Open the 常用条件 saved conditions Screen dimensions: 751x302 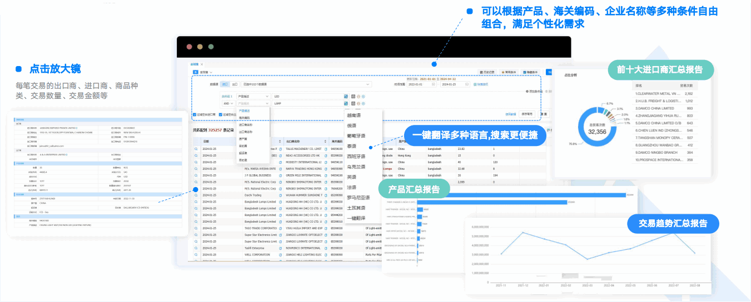[509, 72]
